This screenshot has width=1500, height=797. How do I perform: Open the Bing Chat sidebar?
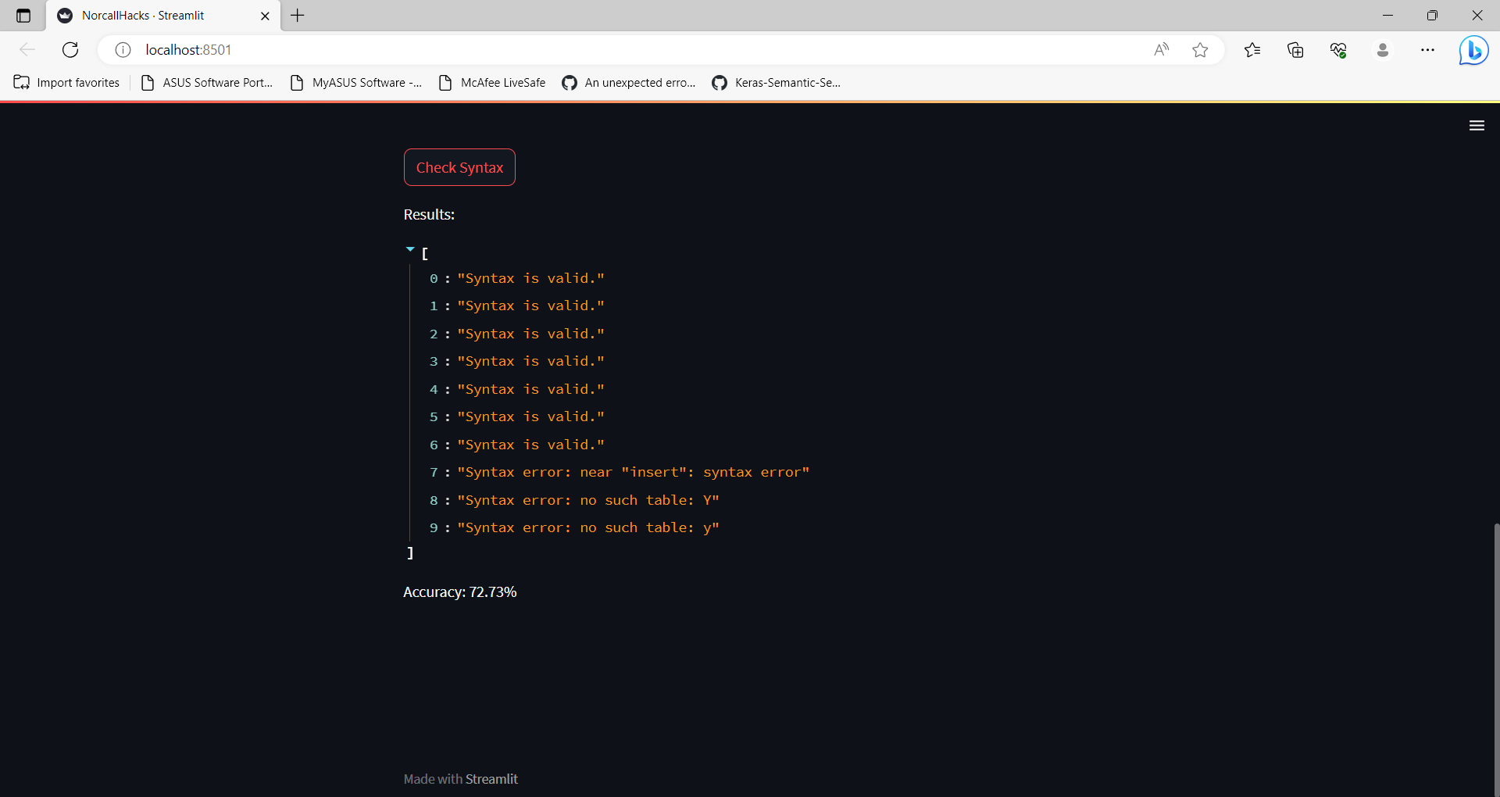(x=1473, y=50)
